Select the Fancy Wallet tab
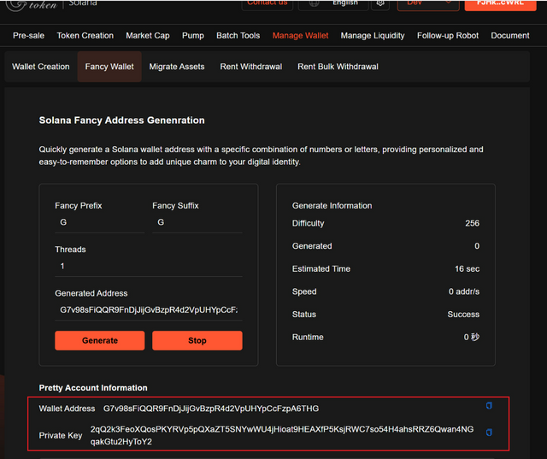This screenshot has height=459, width=547. tap(109, 67)
